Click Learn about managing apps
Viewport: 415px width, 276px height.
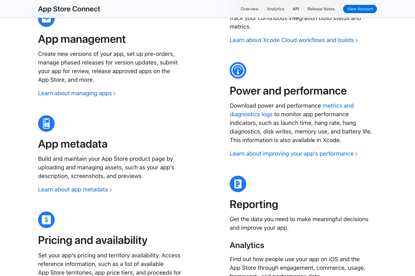(x=74, y=93)
